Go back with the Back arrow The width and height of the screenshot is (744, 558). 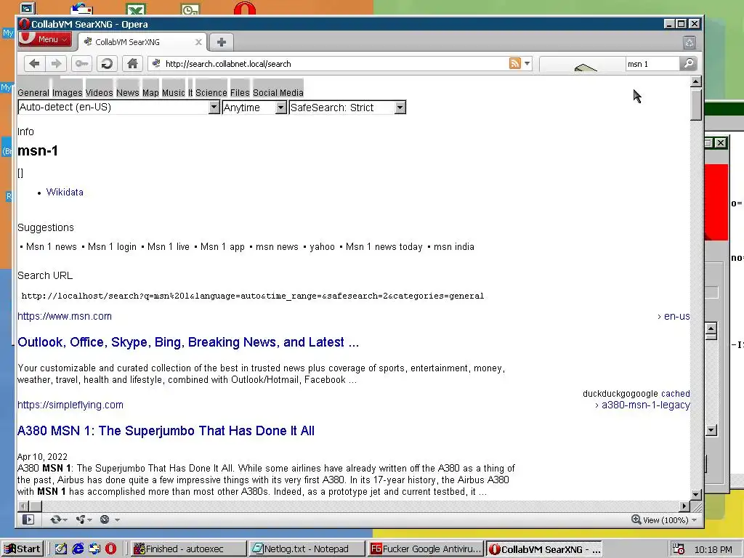pyautogui.click(x=35, y=64)
